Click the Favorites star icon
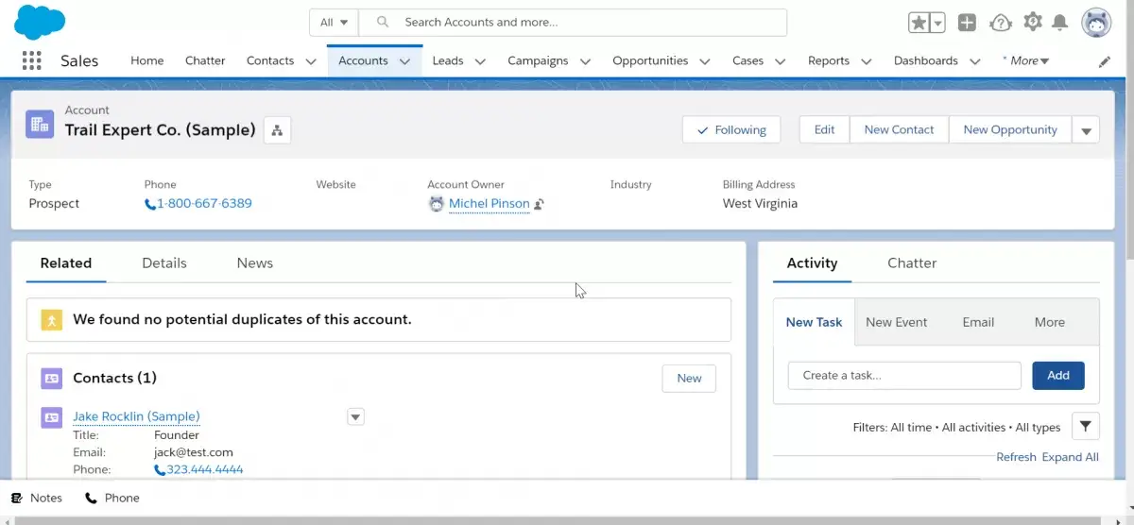 919,23
